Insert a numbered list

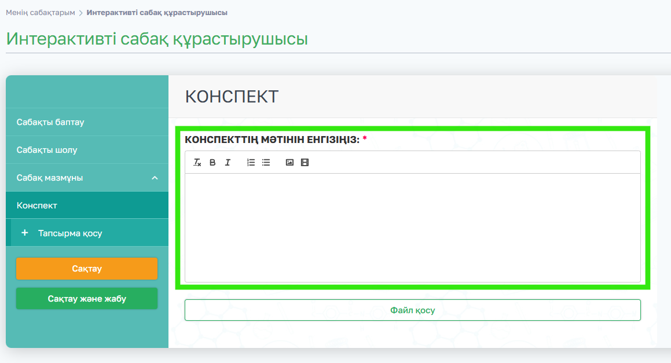coord(251,162)
